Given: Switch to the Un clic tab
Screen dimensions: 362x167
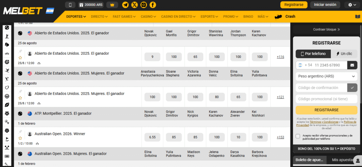Looking at the screenshot, I should click(344, 54).
